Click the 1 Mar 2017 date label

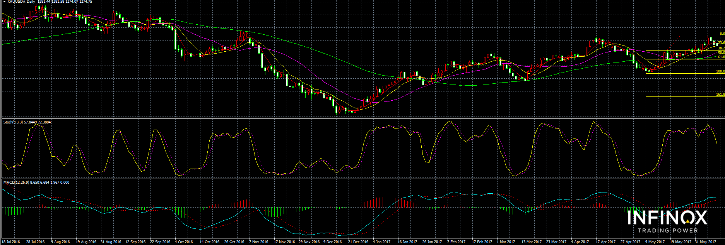tap(506, 242)
